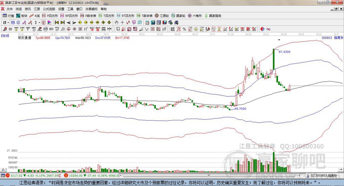Click the Bt=17.3745 value
The height and width of the screenshot is (186, 344).
122,38
